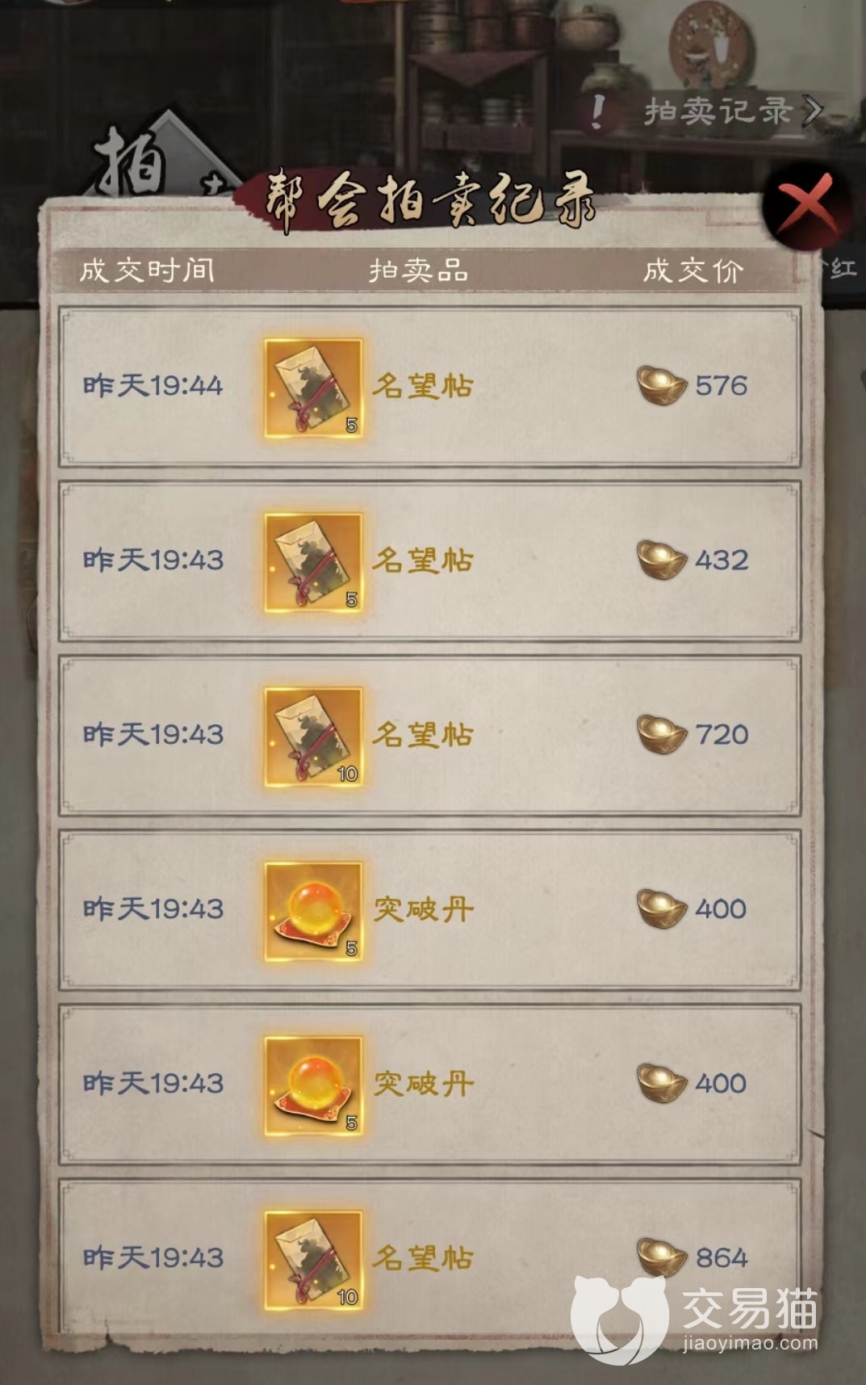Click the 成交时间 column header
866x1385 pixels.
[147, 270]
